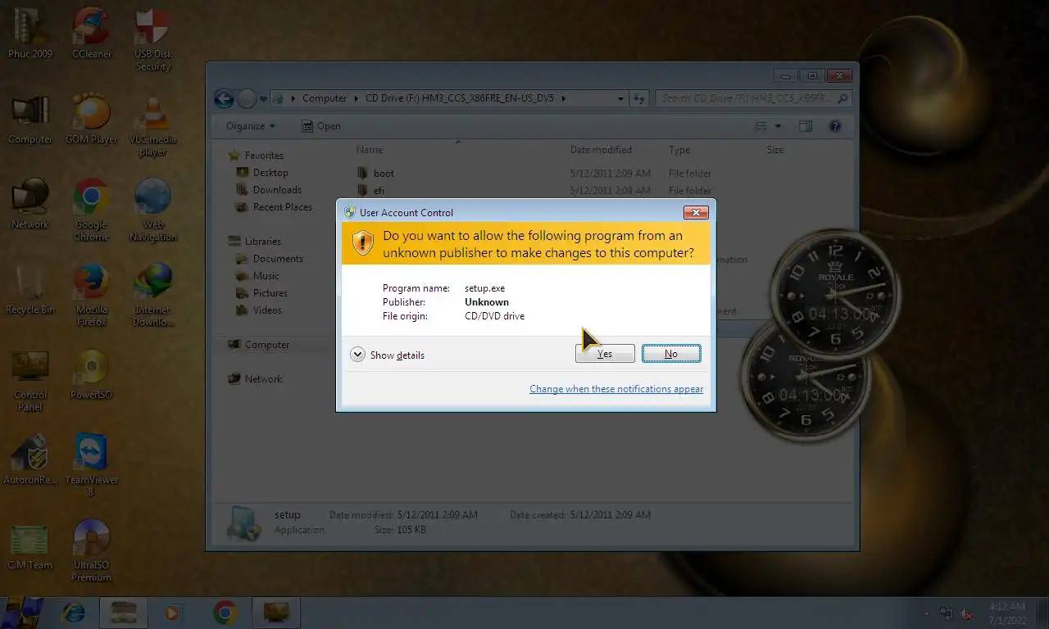Click Open button in Explorer toolbar
1049x629 pixels.
tap(321, 126)
